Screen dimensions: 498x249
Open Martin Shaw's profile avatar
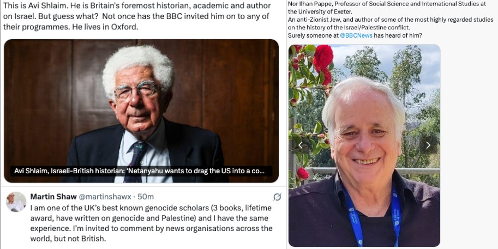(x=16, y=202)
